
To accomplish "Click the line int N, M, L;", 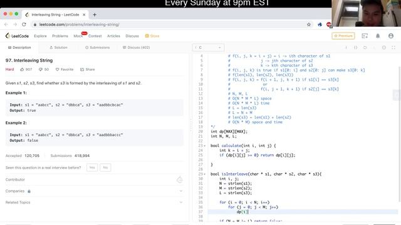I will [x=224, y=136].
